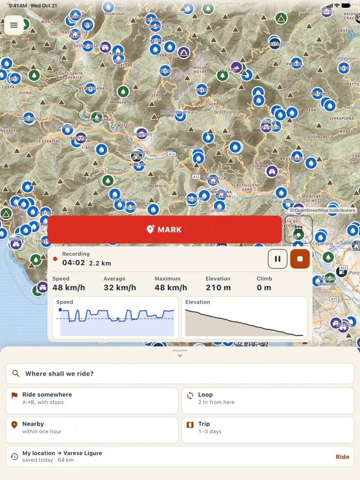Image resolution: width=360 pixels, height=480 pixels.
Task: Tap the Maximum 48 km/h stat
Action: (171, 283)
